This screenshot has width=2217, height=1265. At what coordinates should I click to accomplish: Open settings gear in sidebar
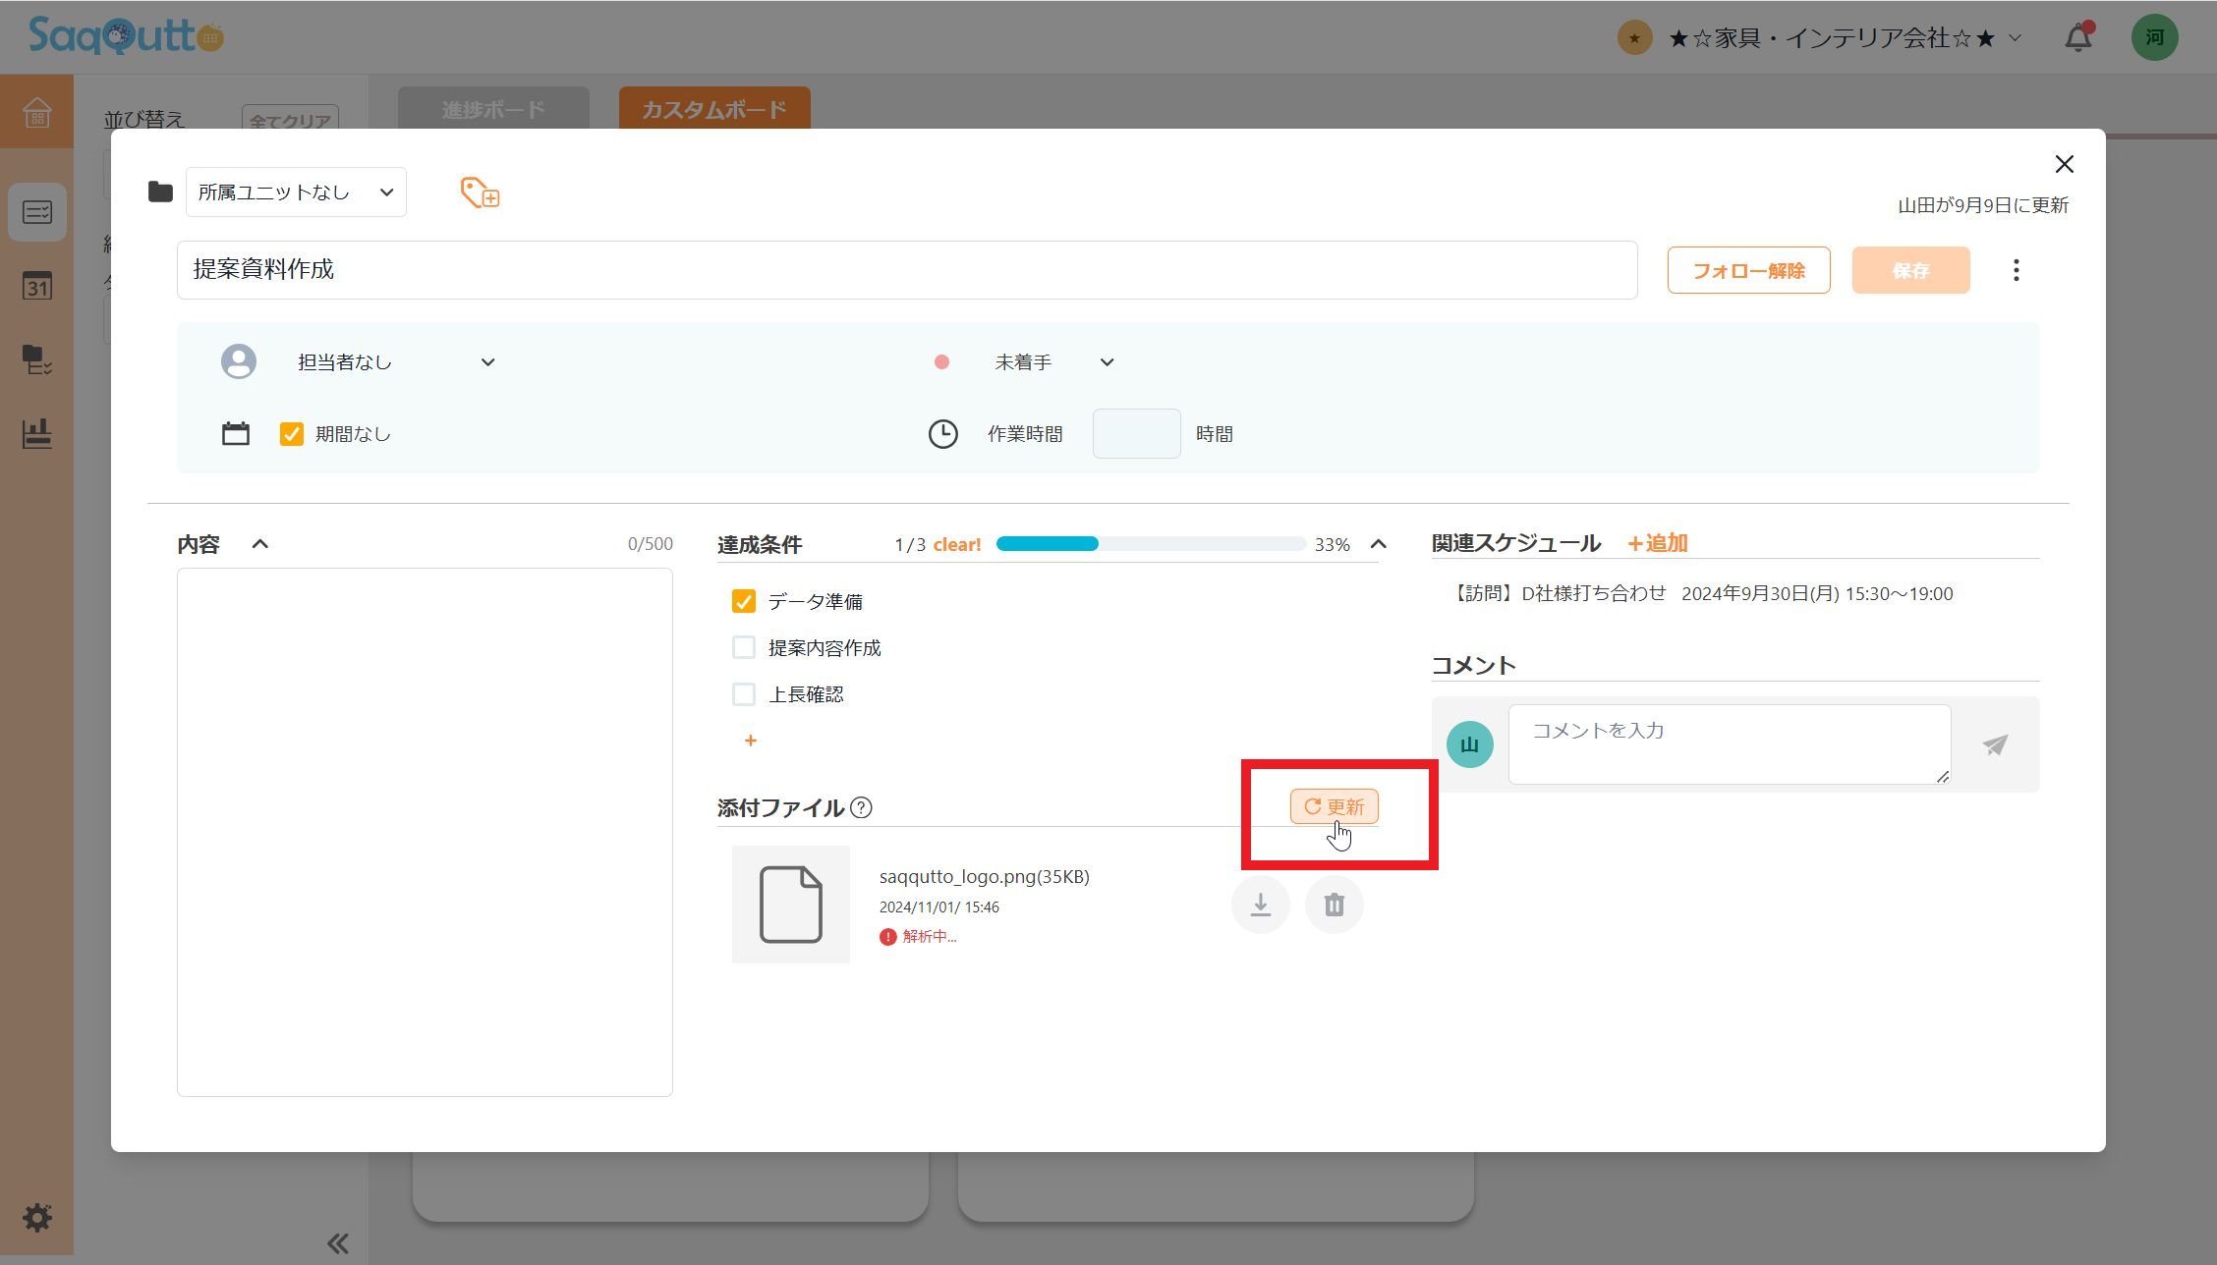click(x=37, y=1218)
